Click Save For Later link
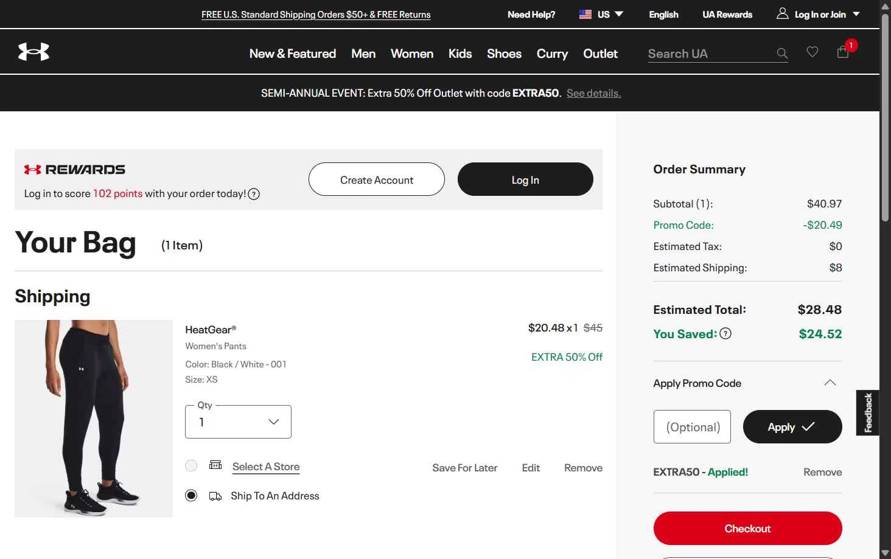Viewport: 891px width, 559px height. click(465, 468)
